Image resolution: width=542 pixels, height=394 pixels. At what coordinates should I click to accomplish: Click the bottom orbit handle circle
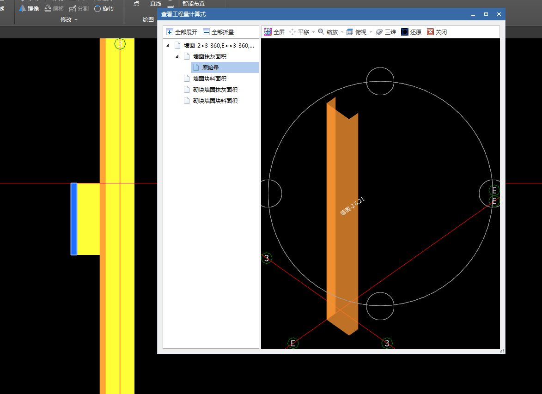pos(380,306)
